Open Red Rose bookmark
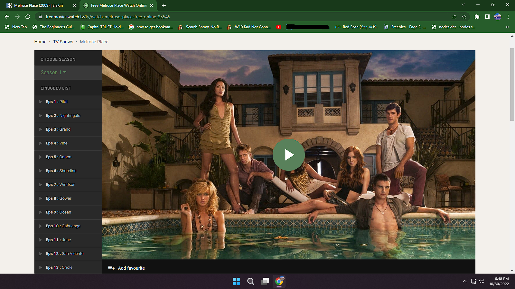This screenshot has width=515, height=289. coord(357,27)
